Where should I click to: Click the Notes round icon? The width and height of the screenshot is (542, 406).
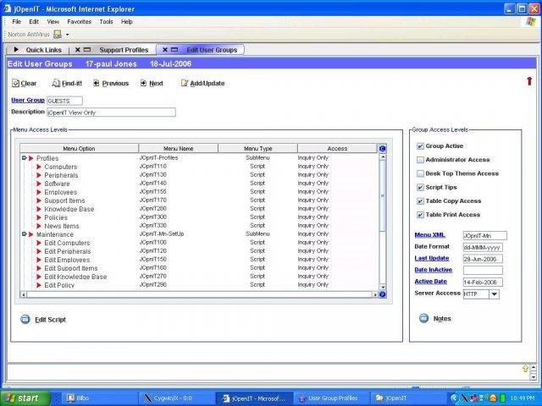[423, 318]
